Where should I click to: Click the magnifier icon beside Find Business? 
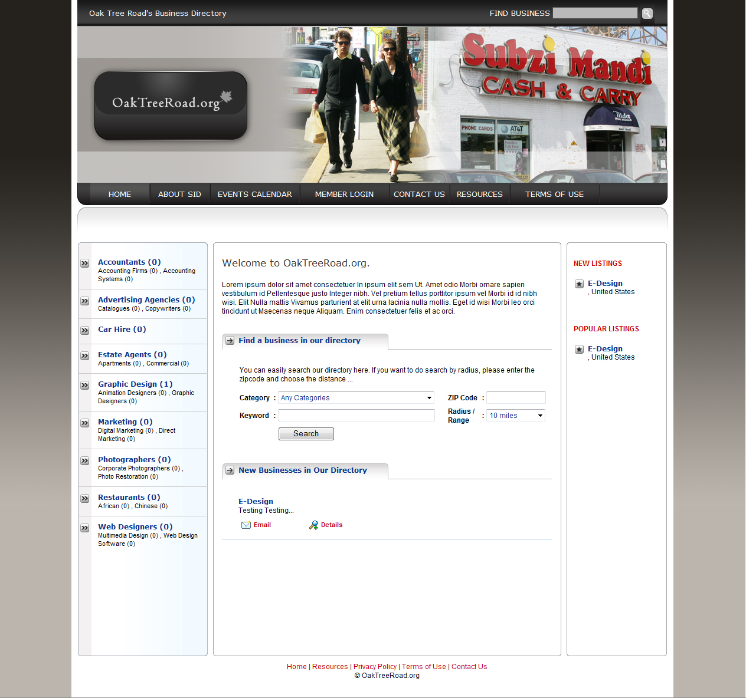tap(647, 14)
